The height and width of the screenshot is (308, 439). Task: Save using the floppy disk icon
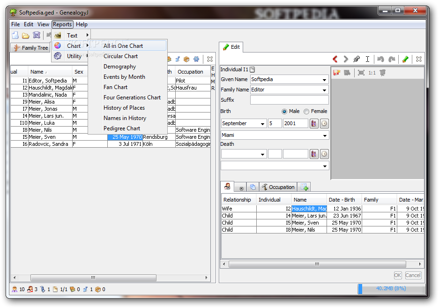37,35
